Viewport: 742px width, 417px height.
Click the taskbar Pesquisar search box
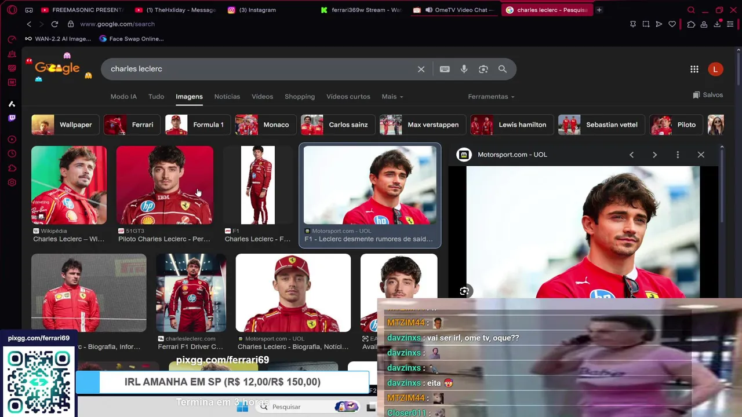click(308, 407)
